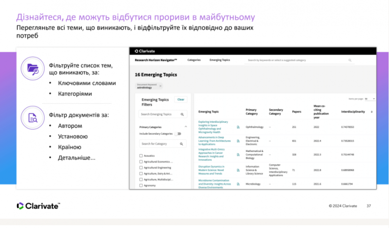
Task: Click the document search icon on the slide
Action: (33, 117)
